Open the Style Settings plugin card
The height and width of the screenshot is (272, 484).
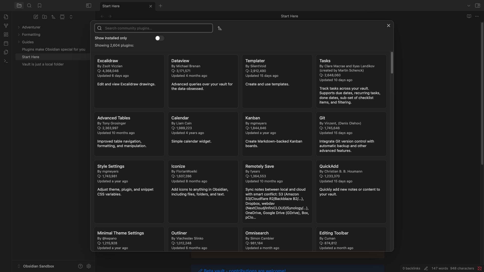click(129, 192)
